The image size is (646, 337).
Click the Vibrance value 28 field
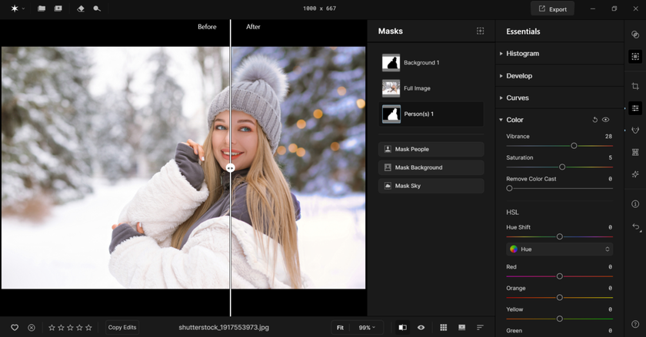tap(608, 136)
